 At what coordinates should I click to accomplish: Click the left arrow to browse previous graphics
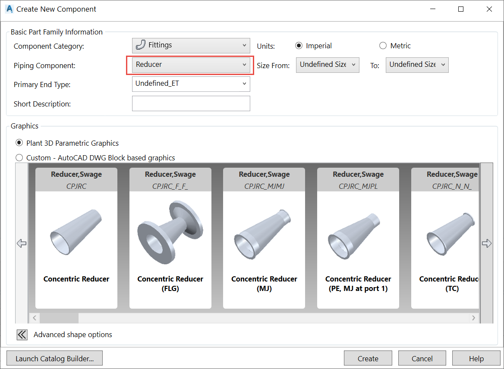pyautogui.click(x=21, y=243)
